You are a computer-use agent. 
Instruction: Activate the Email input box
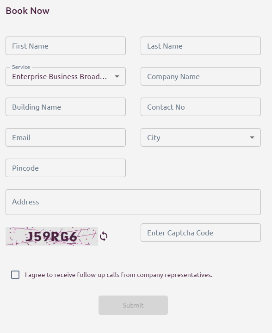coord(66,137)
